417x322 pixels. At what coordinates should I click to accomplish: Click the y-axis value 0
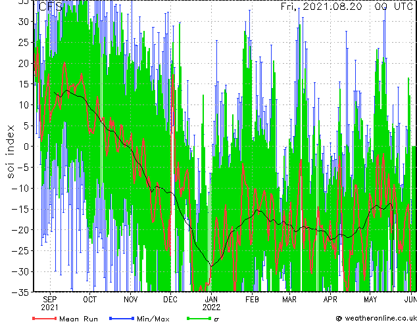click(x=26, y=147)
